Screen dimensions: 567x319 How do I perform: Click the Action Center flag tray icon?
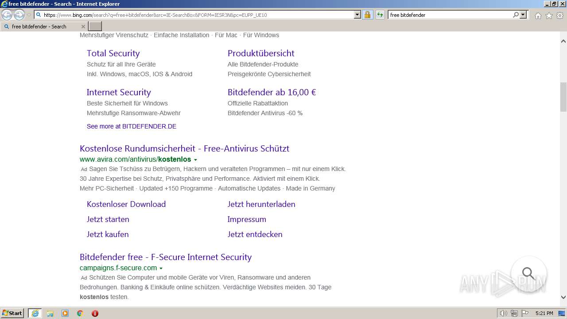(524, 313)
